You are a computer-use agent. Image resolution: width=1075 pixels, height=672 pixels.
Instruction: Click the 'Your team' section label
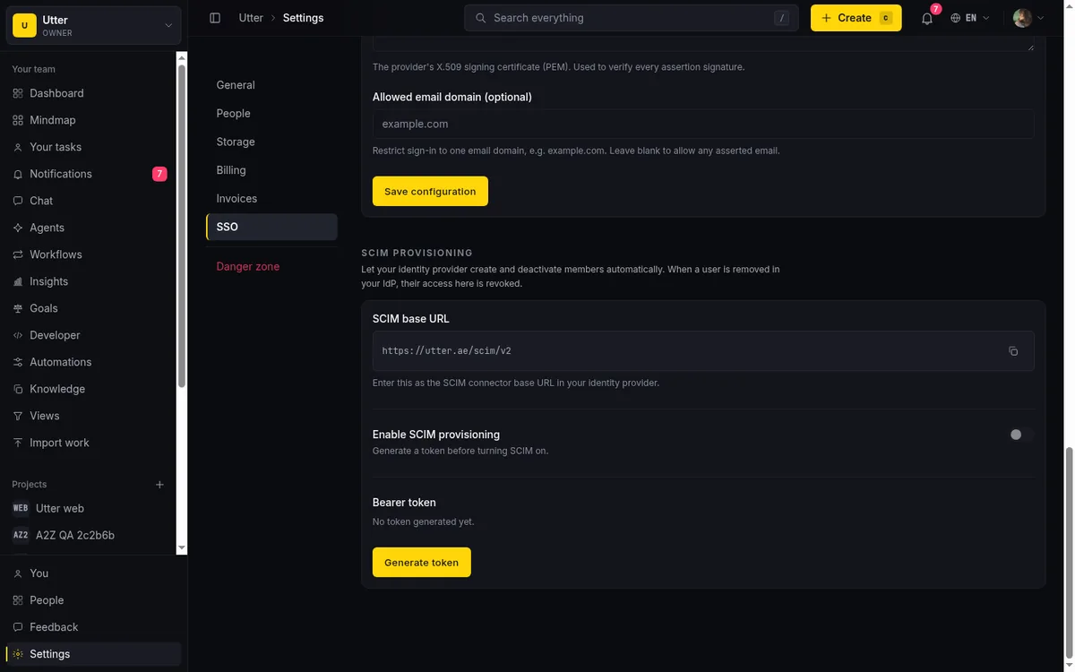click(x=33, y=69)
